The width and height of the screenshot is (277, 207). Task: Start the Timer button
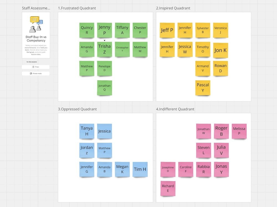point(36,67)
